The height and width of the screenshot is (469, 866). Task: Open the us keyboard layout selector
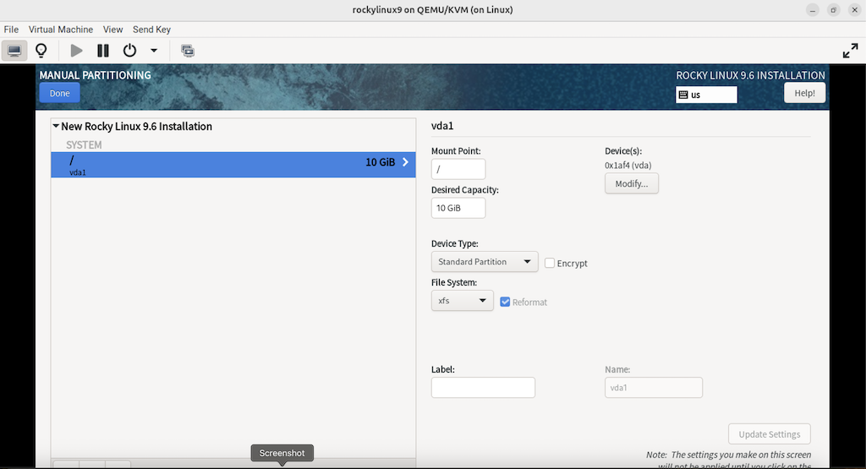[706, 95]
